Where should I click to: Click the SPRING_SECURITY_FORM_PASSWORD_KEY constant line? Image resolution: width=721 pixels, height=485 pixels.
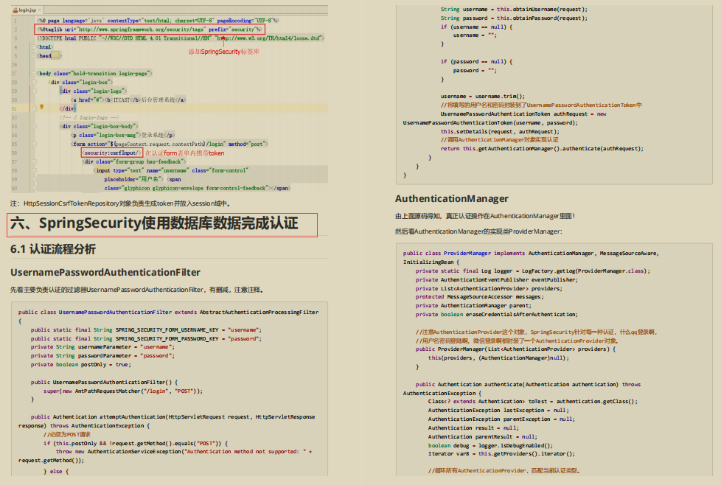click(x=146, y=338)
